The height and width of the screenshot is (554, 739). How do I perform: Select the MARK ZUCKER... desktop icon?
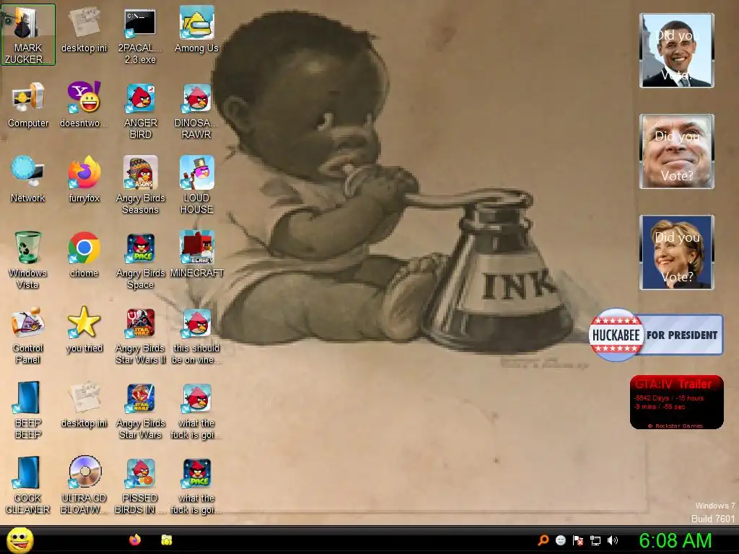pyautogui.click(x=28, y=35)
